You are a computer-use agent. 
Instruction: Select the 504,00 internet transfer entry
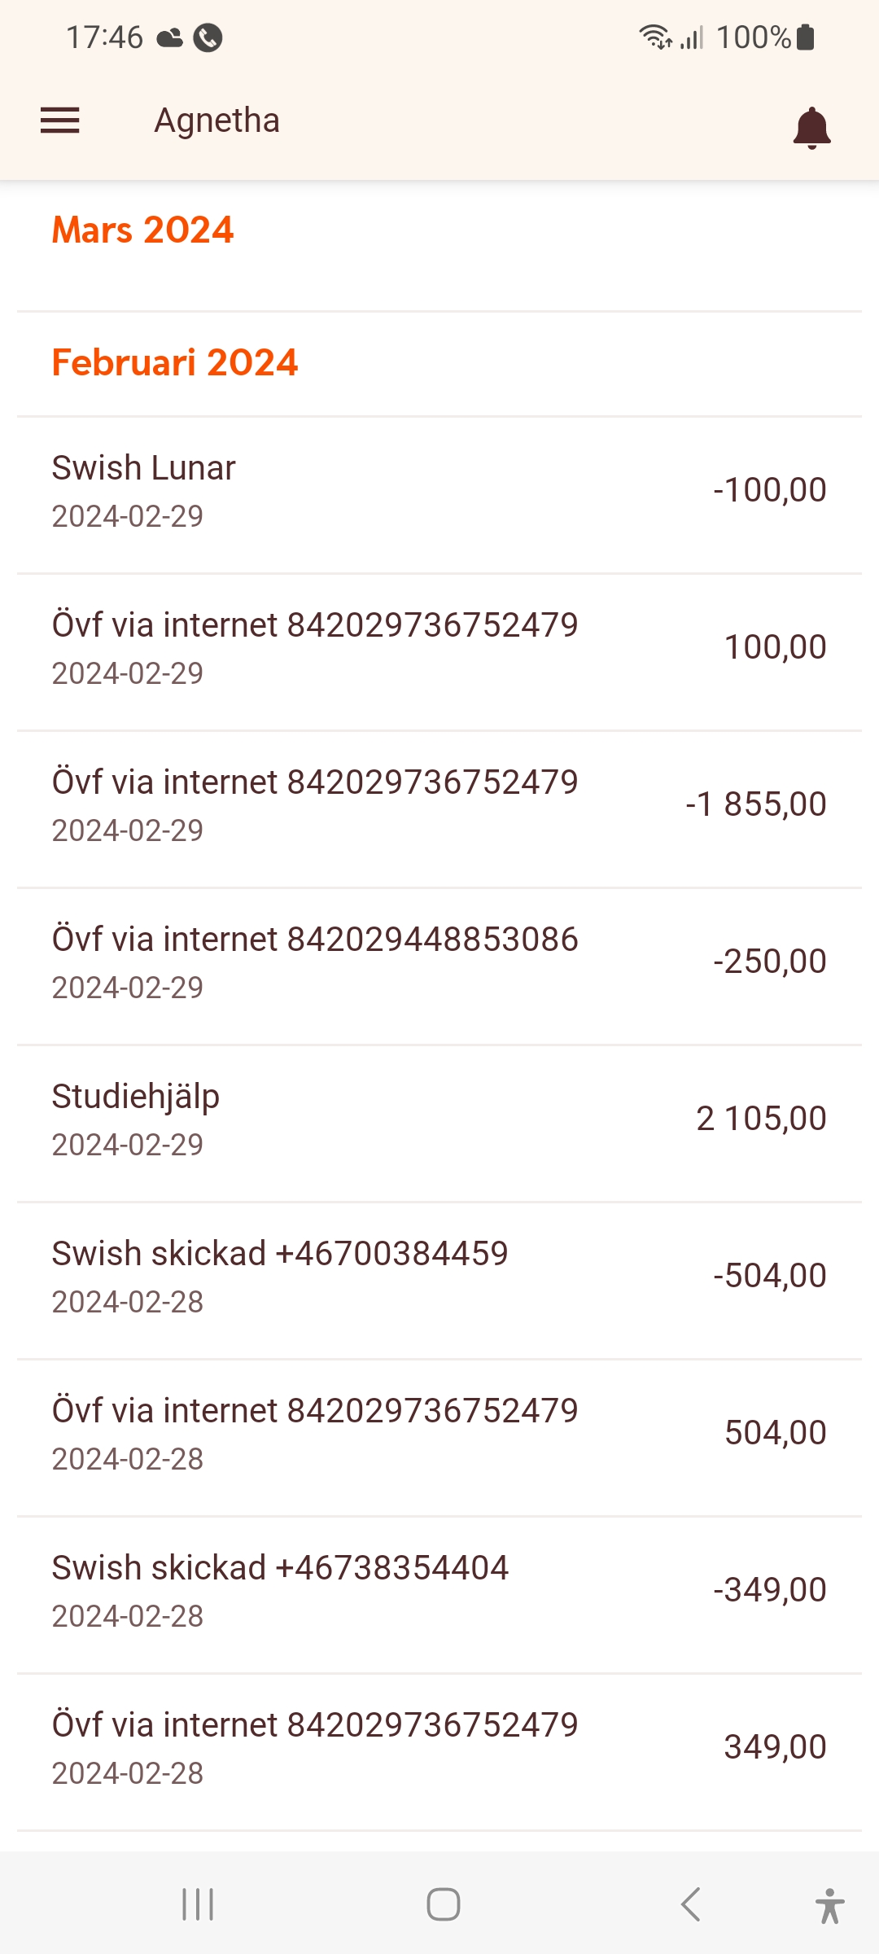(x=439, y=1434)
